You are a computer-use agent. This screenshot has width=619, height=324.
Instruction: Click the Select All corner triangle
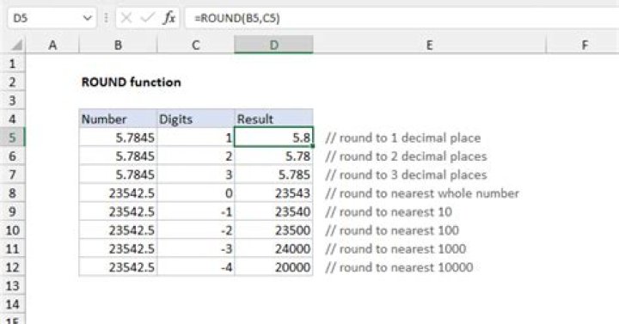pyautogui.click(x=16, y=46)
